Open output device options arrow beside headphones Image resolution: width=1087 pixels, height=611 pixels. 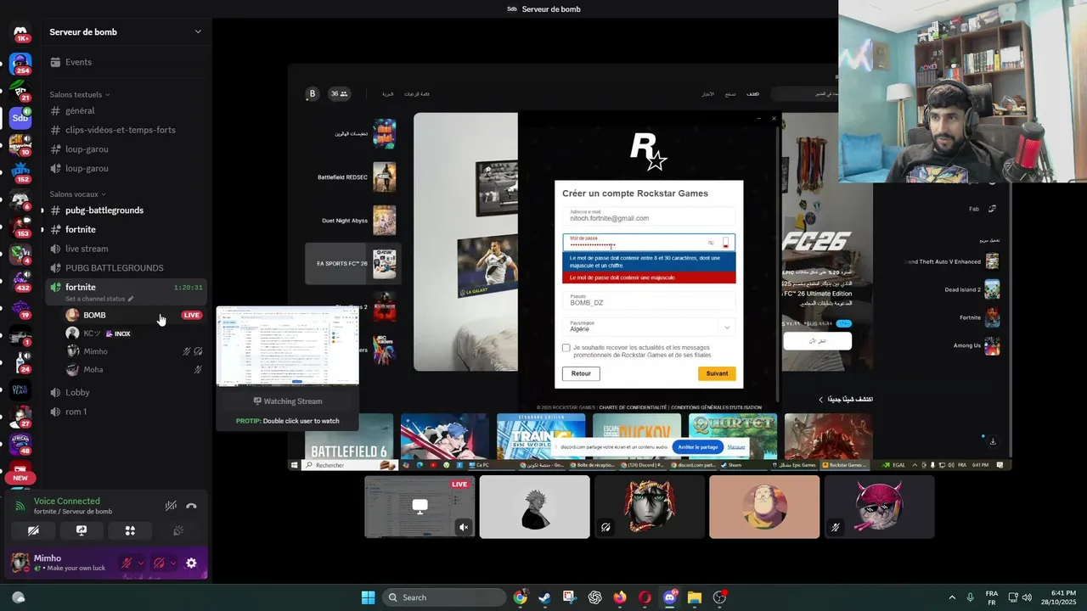(173, 563)
